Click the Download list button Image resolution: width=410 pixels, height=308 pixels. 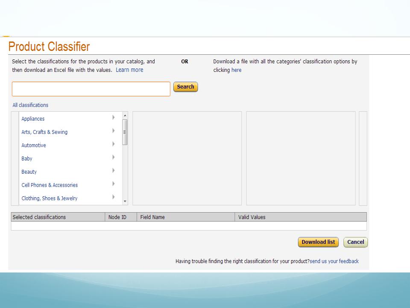click(318, 242)
